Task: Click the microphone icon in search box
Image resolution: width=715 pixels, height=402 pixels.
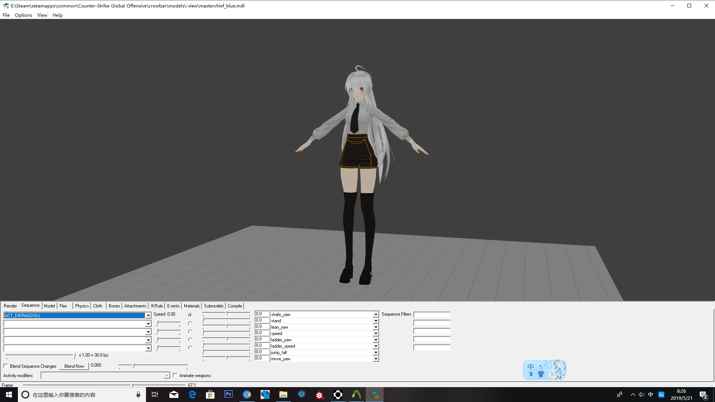Action: coord(138,395)
